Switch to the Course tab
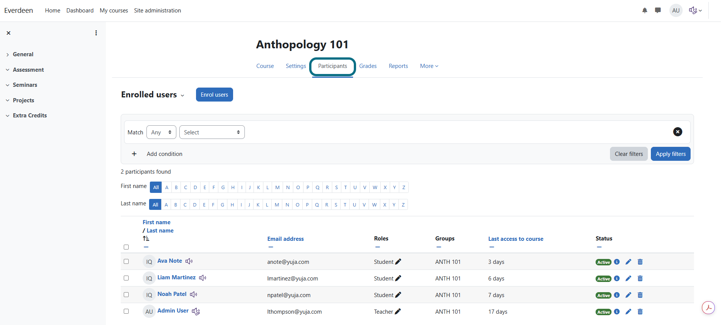The height and width of the screenshot is (325, 722). (x=265, y=66)
